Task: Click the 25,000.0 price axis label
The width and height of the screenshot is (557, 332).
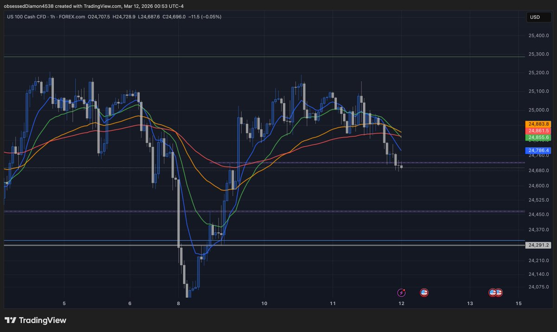Action: [538, 110]
